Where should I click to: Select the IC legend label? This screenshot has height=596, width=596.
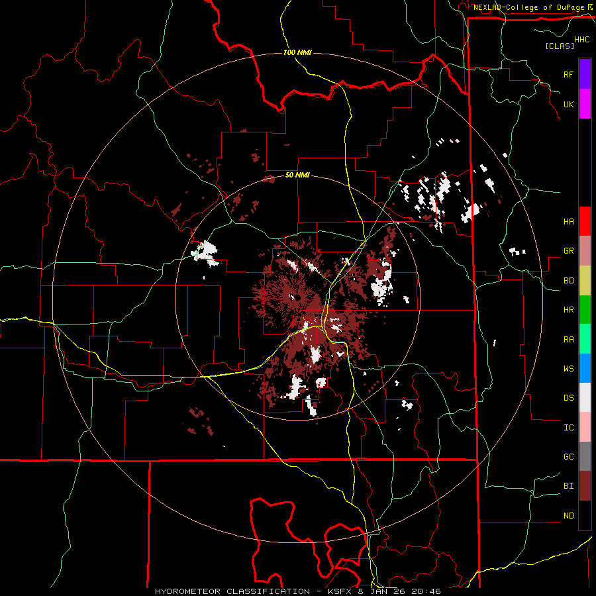pos(568,427)
